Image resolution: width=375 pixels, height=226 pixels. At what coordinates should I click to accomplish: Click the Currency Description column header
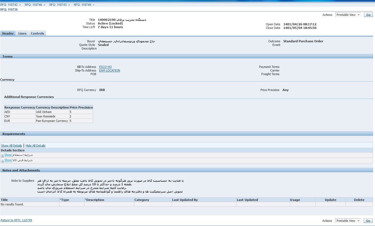point(52,107)
